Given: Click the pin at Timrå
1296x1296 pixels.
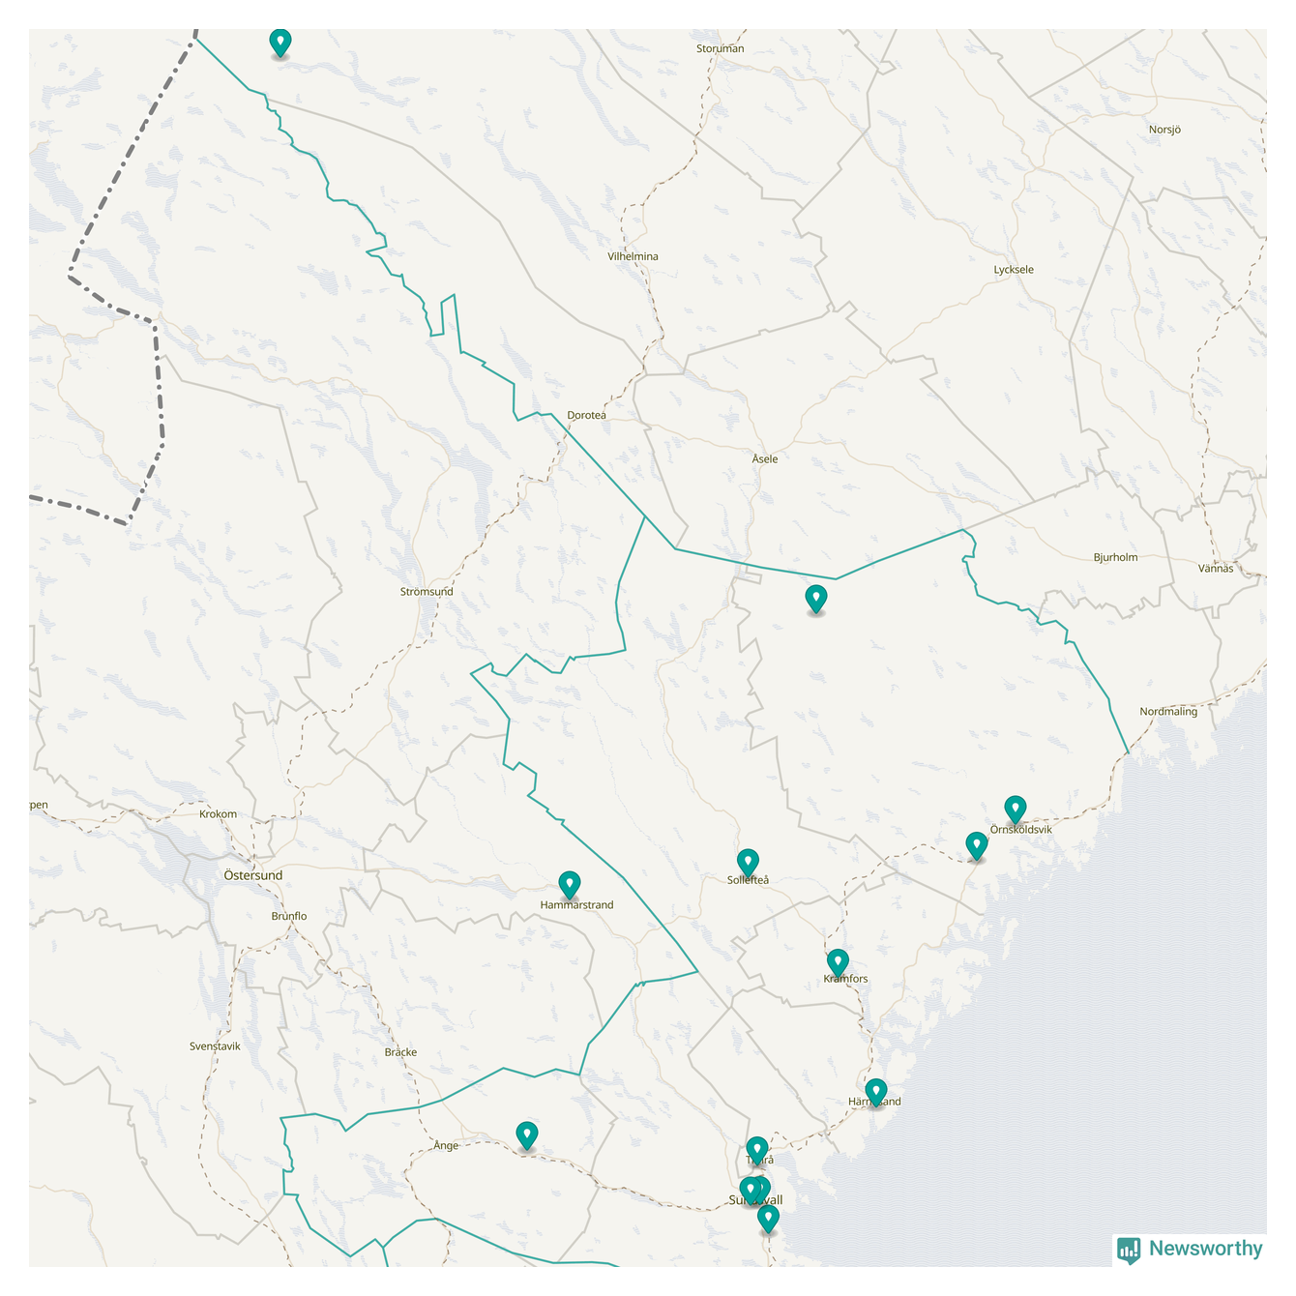Looking at the screenshot, I should pos(756,1149).
